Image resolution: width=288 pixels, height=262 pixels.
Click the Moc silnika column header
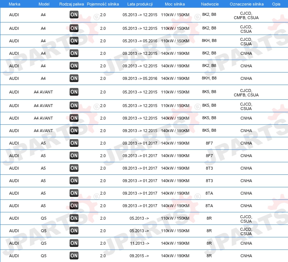pos(175,4)
